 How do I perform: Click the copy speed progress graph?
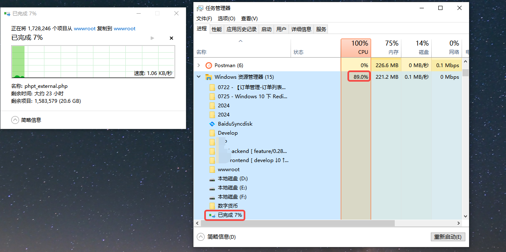93,62
